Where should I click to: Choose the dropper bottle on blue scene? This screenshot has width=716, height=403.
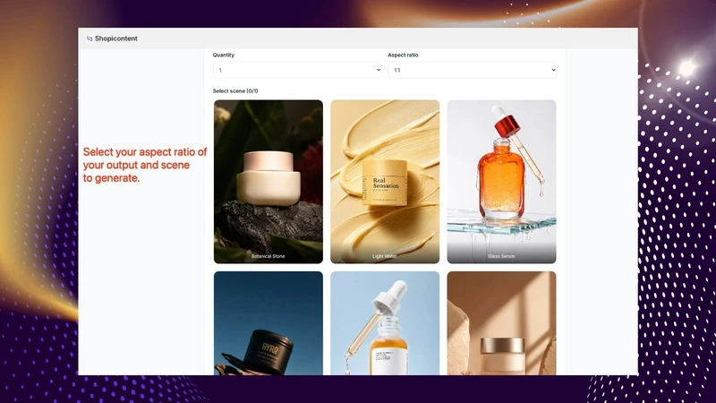tap(385, 323)
